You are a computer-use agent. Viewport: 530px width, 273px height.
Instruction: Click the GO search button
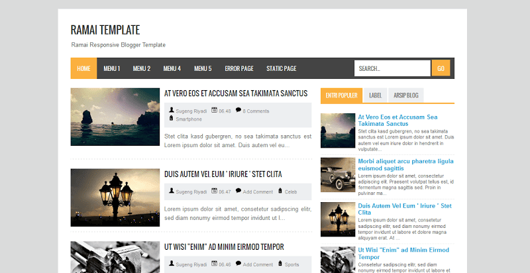coord(441,68)
